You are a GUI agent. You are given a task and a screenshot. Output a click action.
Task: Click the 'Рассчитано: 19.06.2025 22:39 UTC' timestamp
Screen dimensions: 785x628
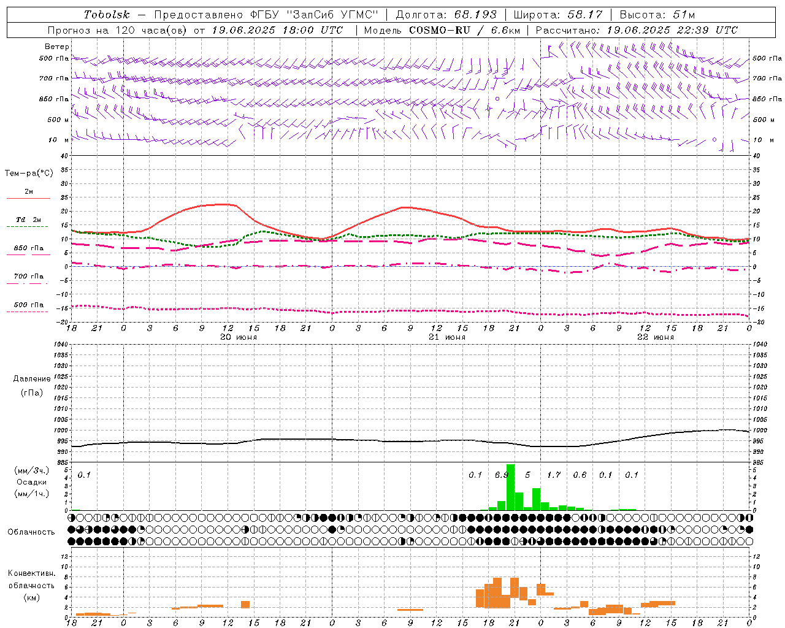pos(637,30)
